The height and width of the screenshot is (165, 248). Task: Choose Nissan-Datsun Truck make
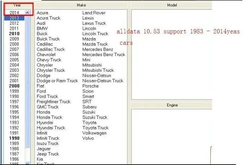[103, 81]
